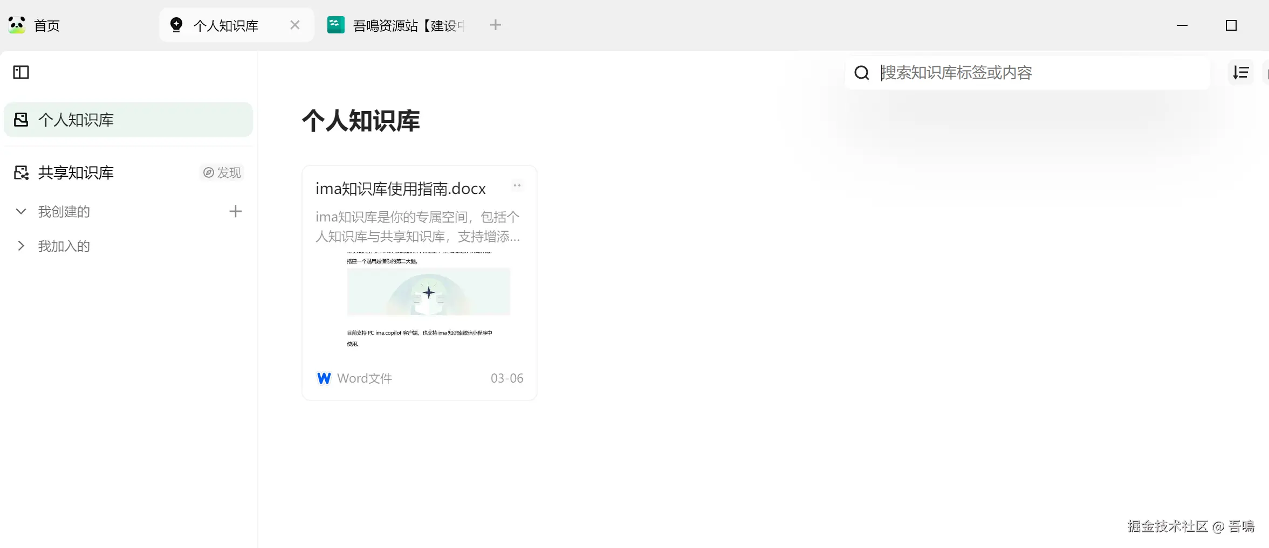Viewport: 1269px width, 548px height.
Task: Click the ima知识库 description text on card
Action: 418,227
